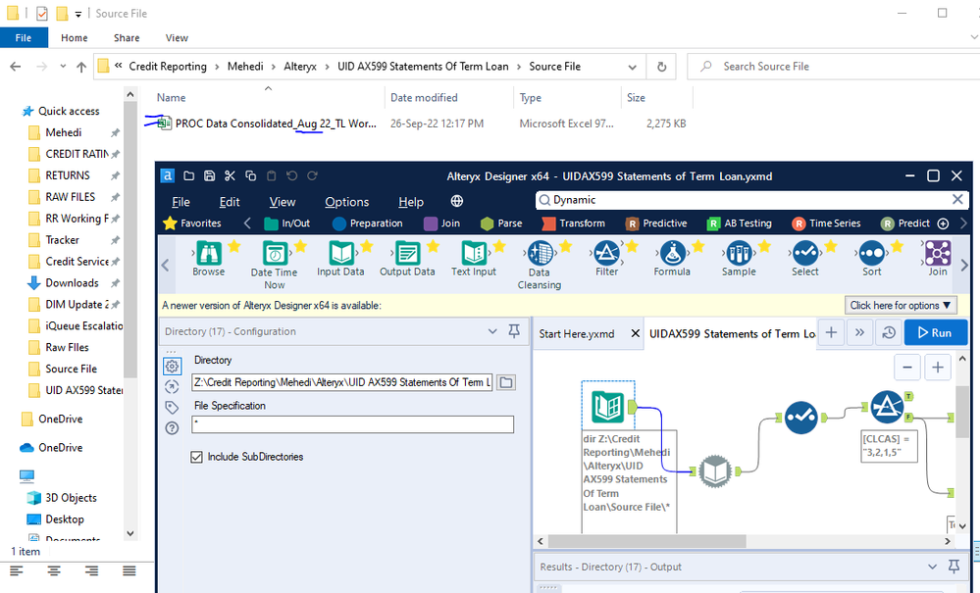Expand the Configuration panel dropdown chevron

(x=492, y=331)
